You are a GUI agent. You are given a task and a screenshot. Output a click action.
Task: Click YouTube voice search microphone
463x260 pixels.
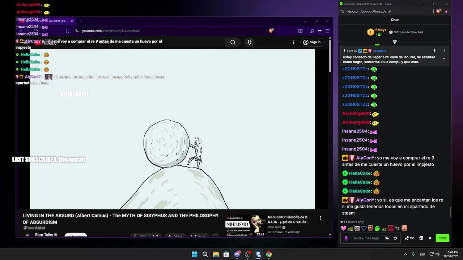click(249, 42)
